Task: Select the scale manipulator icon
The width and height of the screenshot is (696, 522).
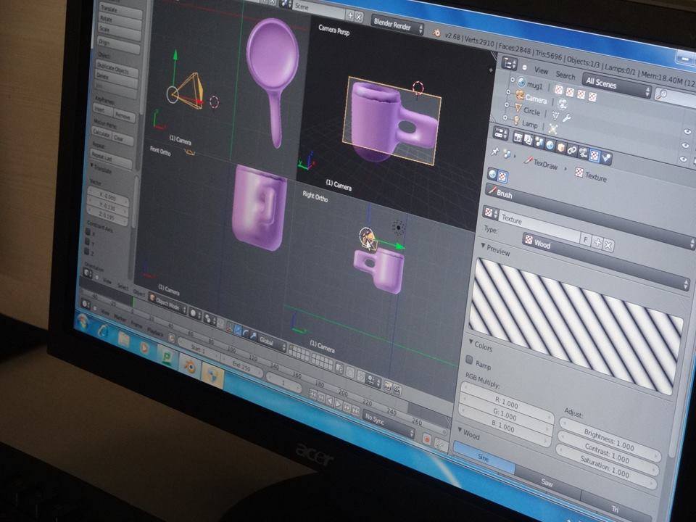Action: (x=254, y=336)
